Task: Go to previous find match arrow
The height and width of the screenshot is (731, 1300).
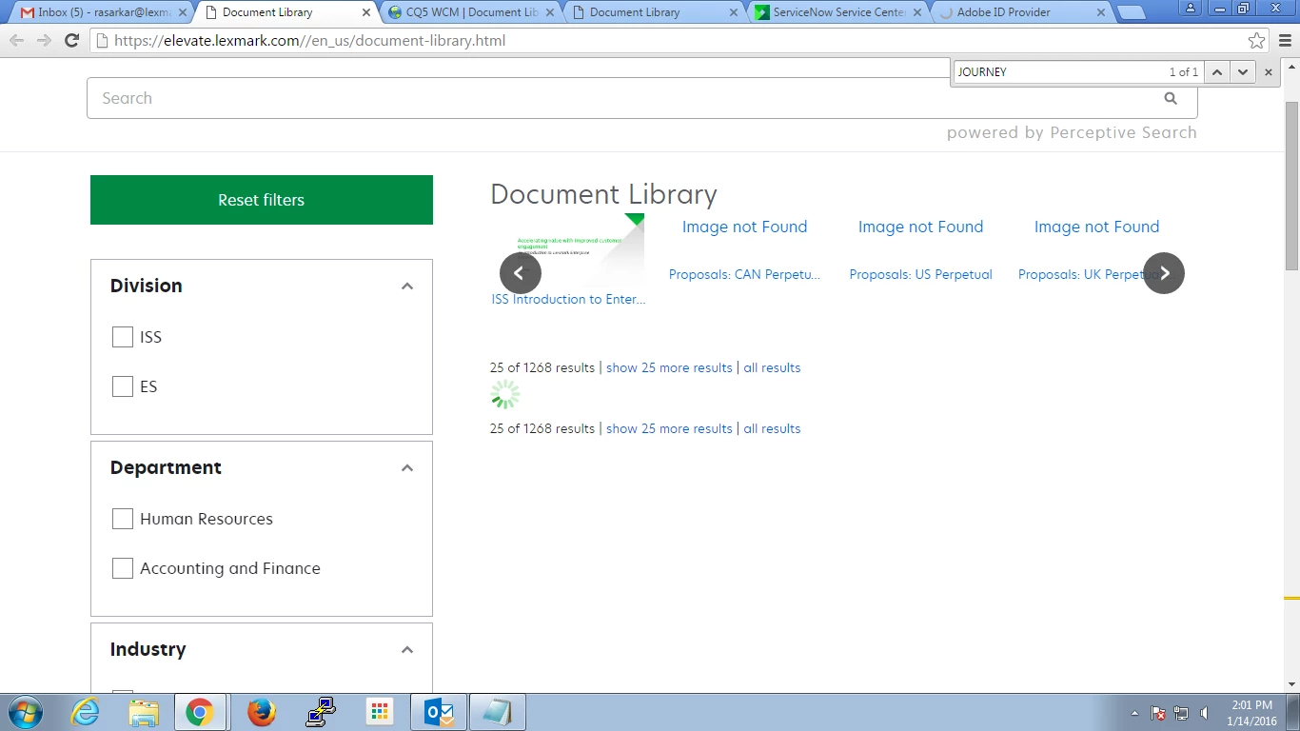Action: (1217, 71)
